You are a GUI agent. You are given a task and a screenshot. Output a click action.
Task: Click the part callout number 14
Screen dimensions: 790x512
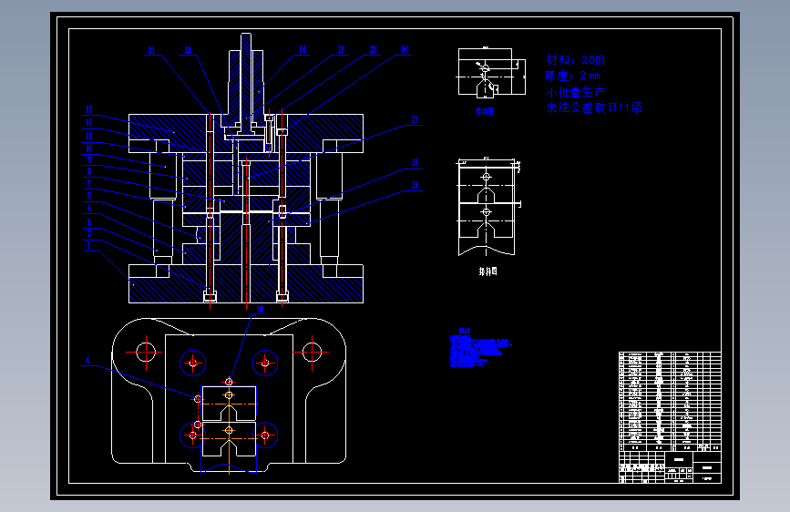tap(303, 49)
